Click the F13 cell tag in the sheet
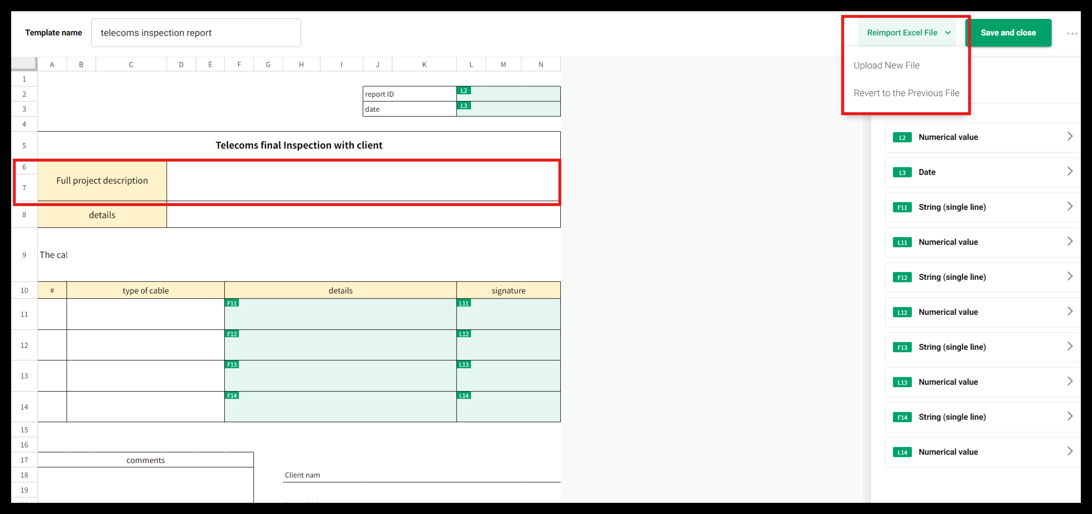The width and height of the screenshot is (1092, 514). click(231, 365)
